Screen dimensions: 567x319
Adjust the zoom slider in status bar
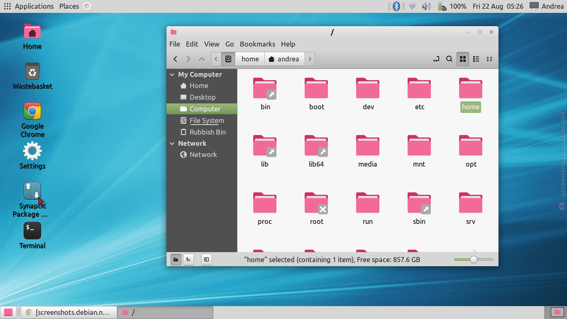[x=474, y=260]
